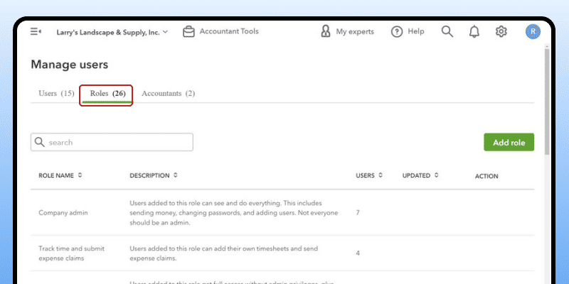Open the Accountant Tools briefcase icon

pos(188,31)
